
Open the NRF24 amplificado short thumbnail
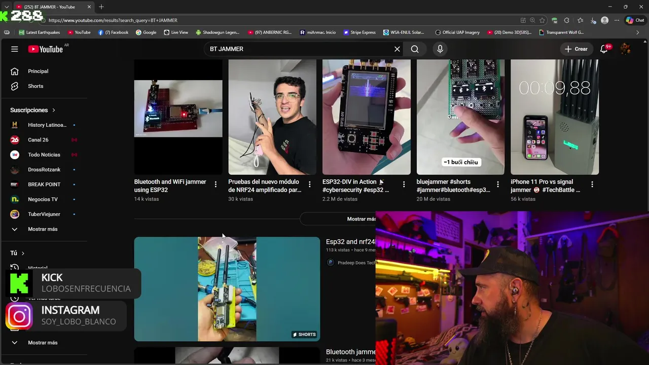click(272, 117)
